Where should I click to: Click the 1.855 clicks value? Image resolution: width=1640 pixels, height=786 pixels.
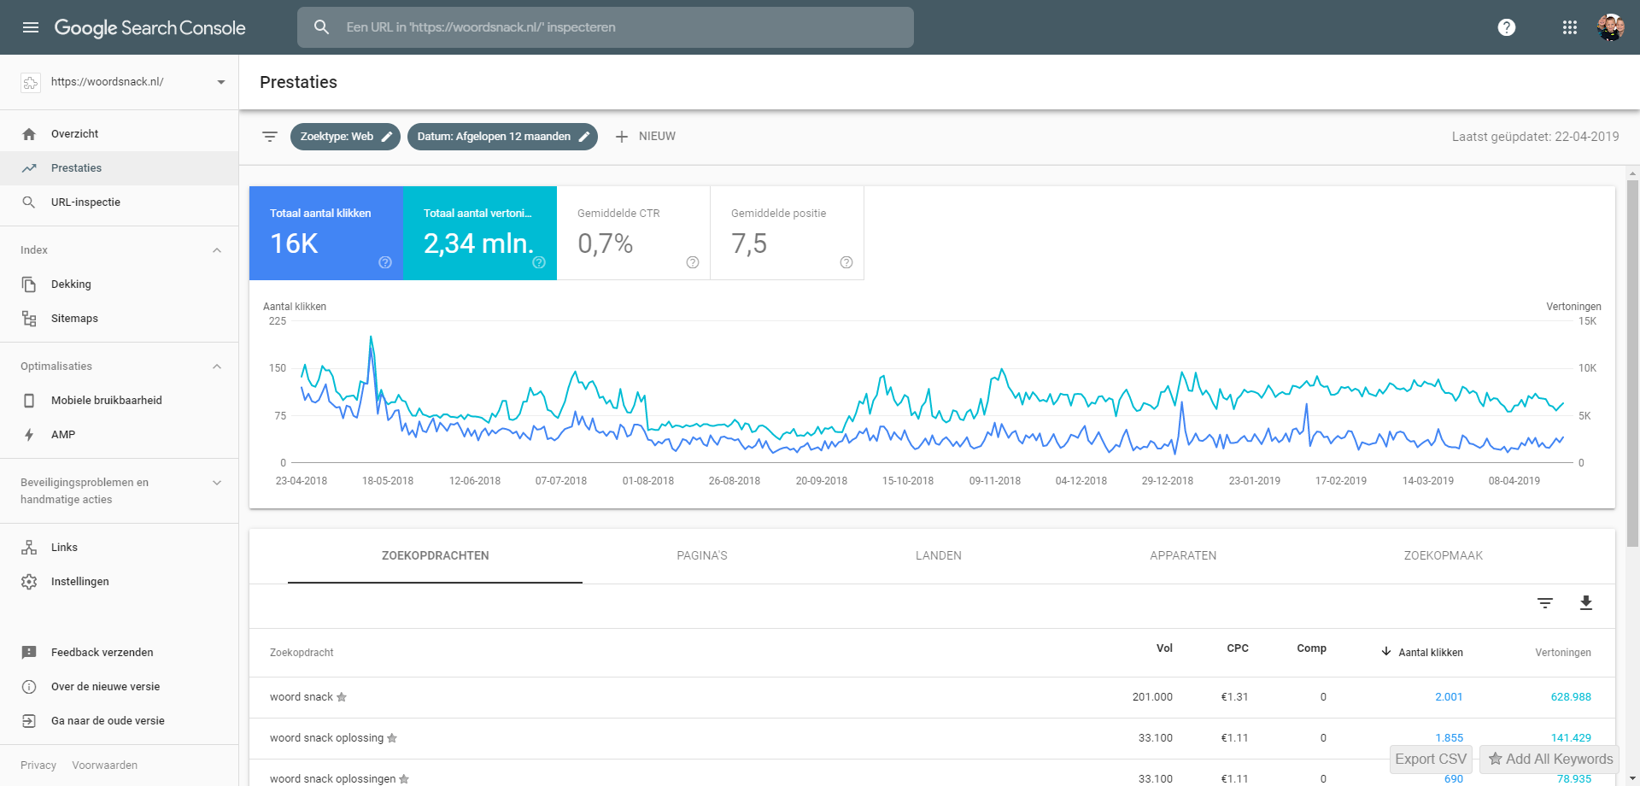pos(1449,738)
